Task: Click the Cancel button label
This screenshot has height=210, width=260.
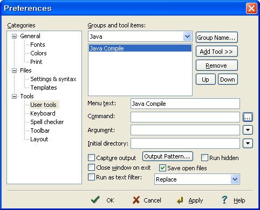Action: 152,200
